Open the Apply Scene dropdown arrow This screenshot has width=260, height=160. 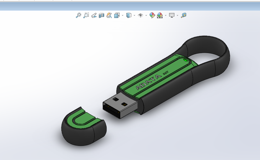[x=166, y=15]
